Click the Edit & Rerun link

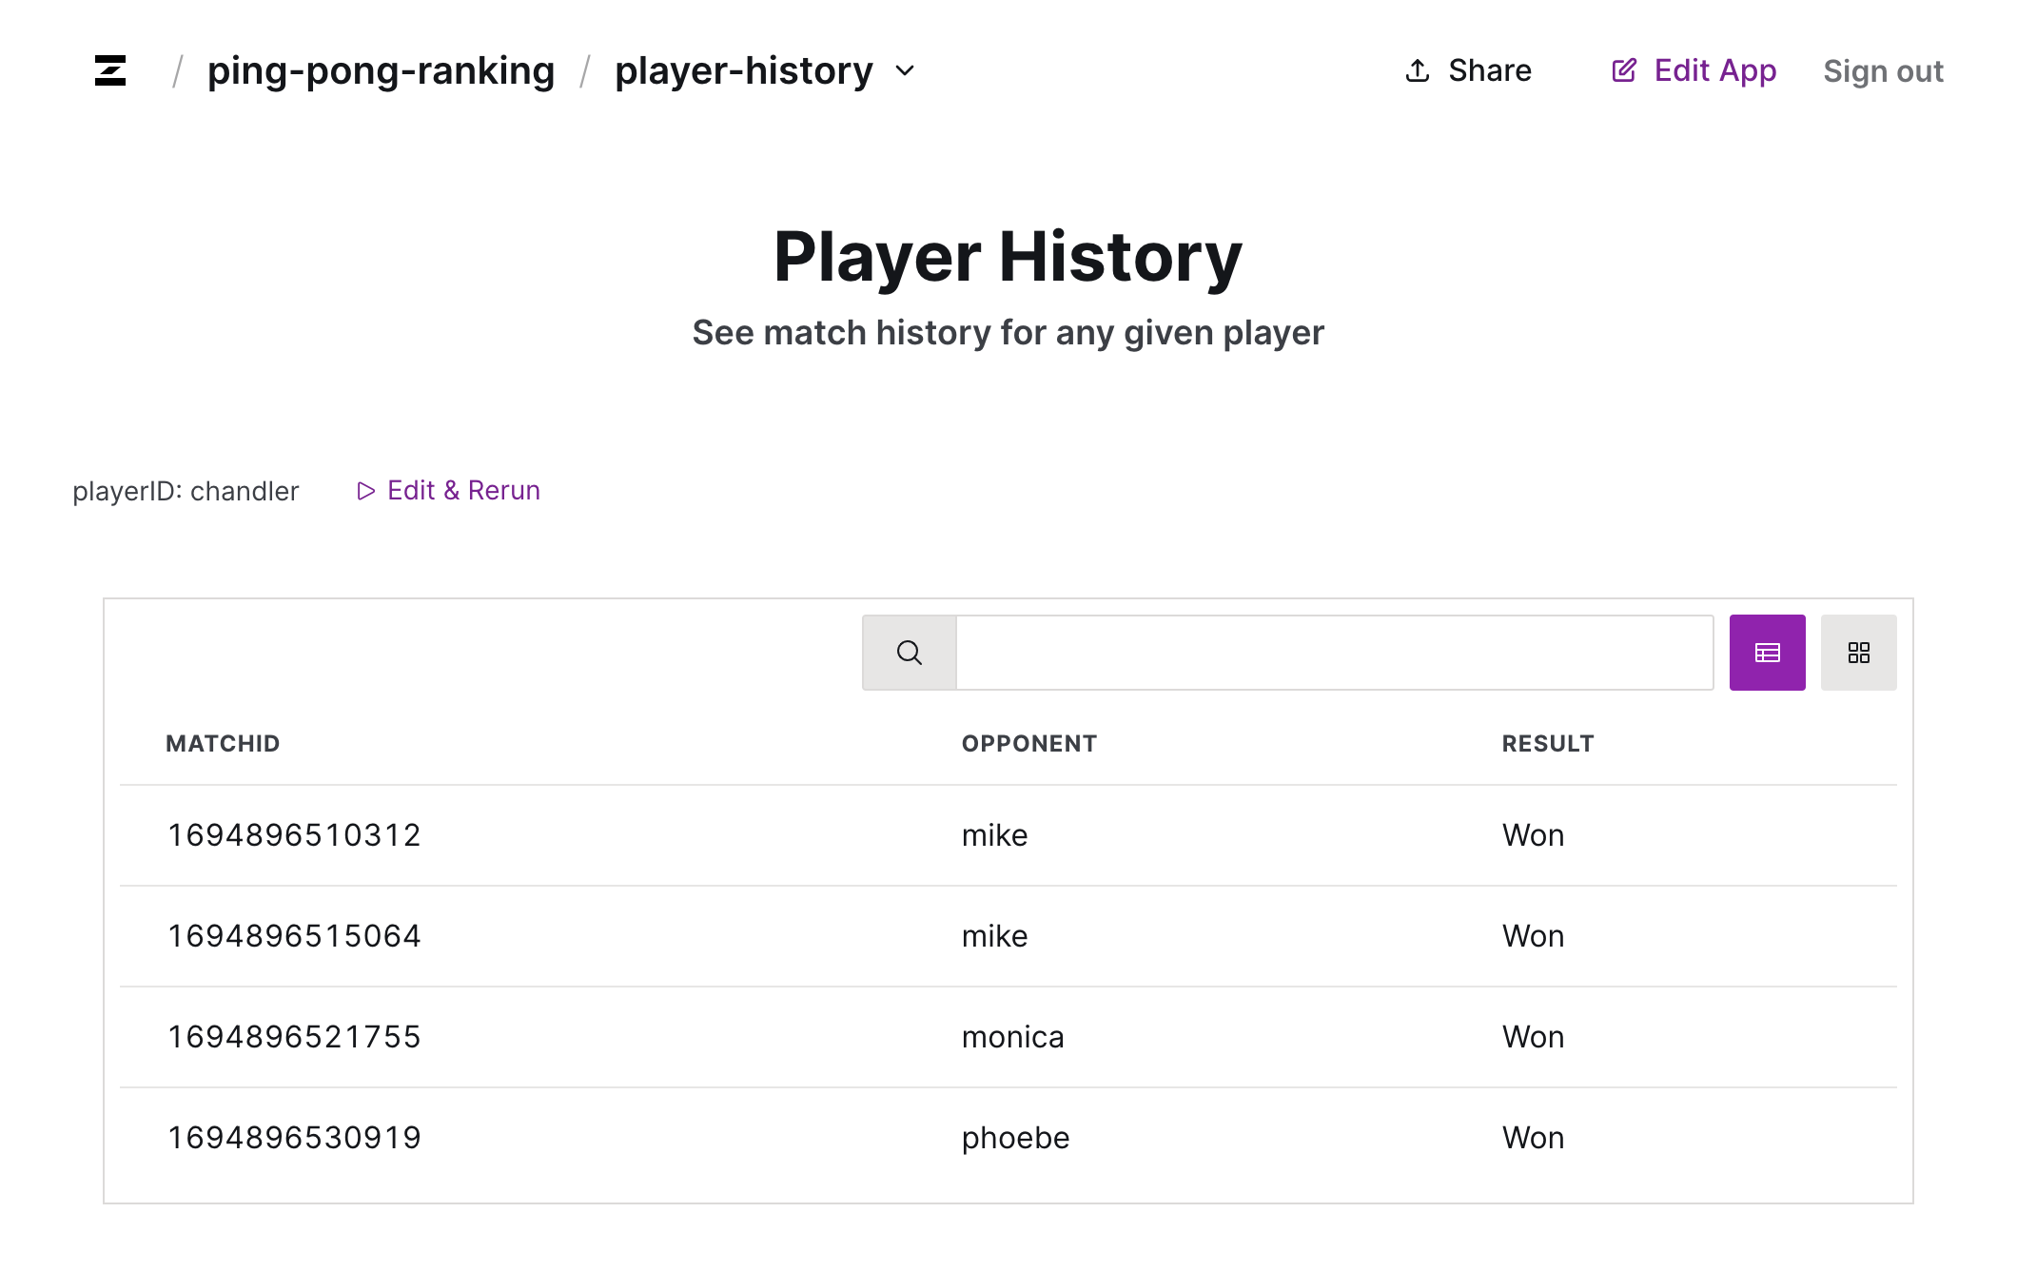tap(463, 491)
